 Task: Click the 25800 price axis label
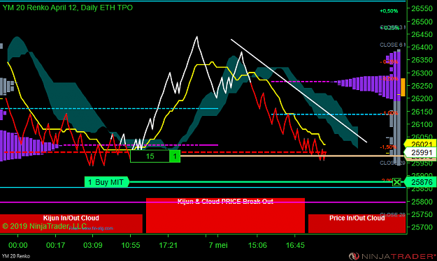(422, 202)
